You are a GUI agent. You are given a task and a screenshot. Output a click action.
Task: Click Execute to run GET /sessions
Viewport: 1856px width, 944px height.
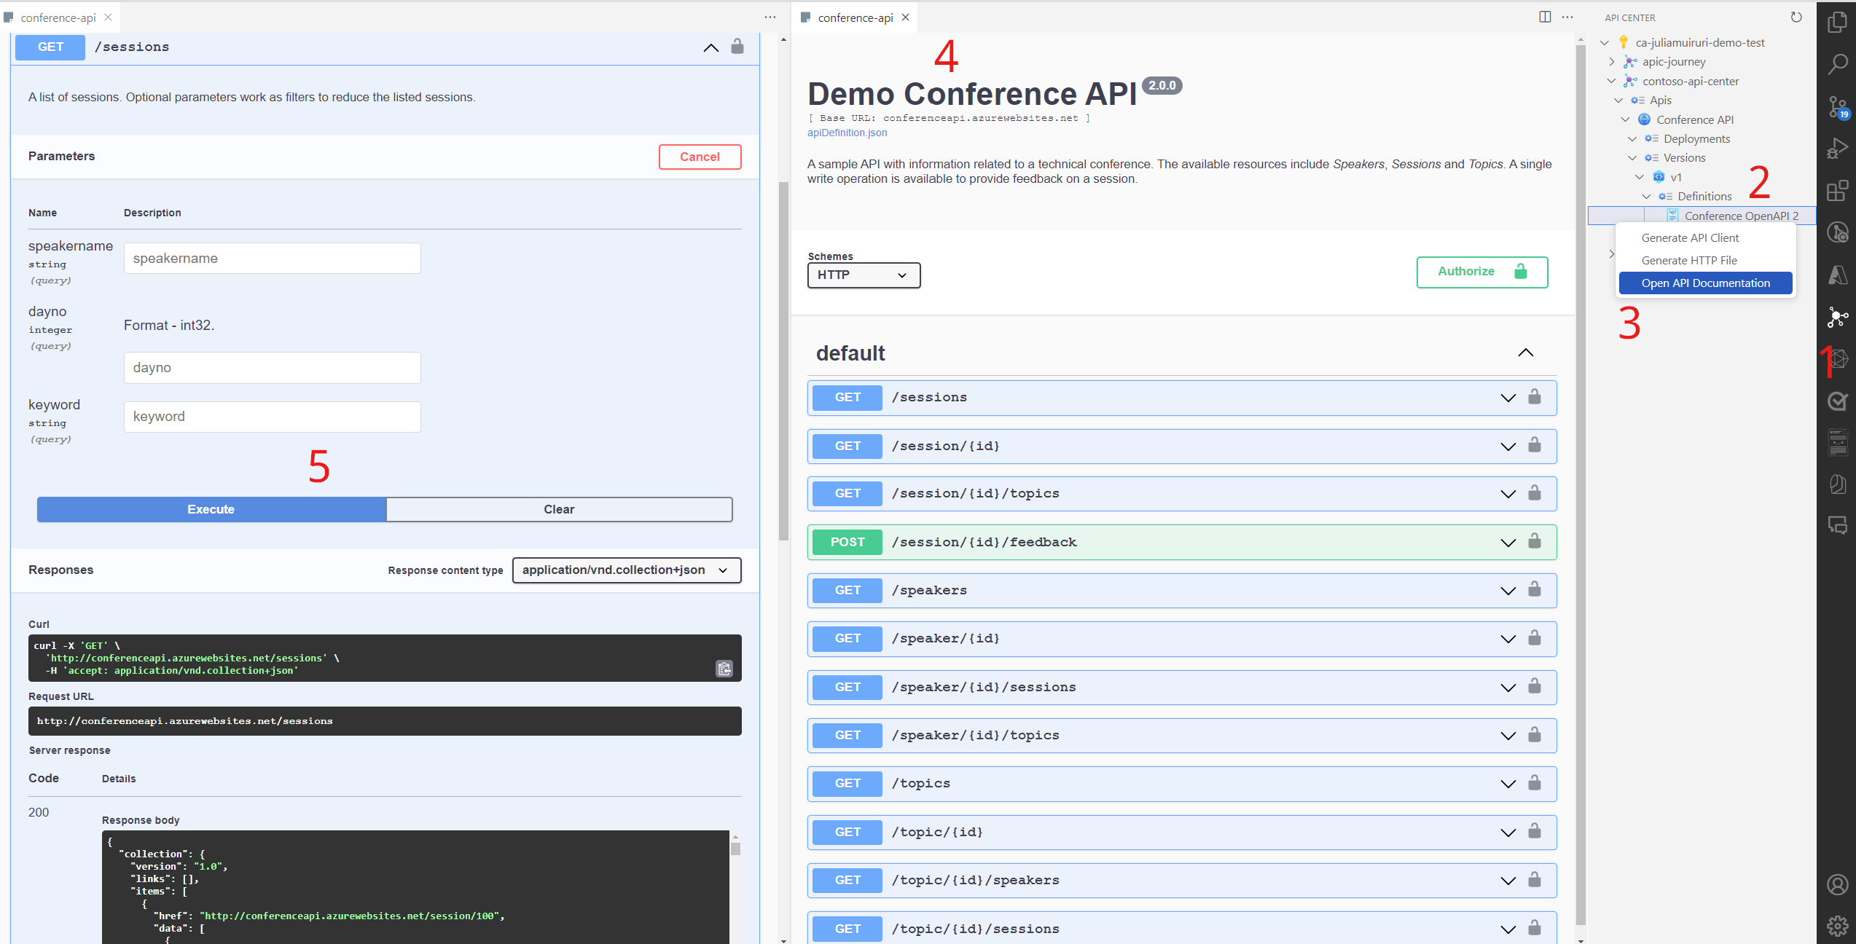point(211,508)
